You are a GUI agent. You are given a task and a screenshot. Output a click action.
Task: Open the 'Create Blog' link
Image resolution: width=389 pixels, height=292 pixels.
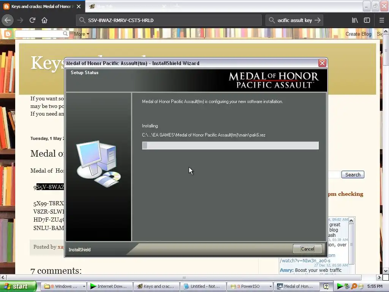coord(358,34)
